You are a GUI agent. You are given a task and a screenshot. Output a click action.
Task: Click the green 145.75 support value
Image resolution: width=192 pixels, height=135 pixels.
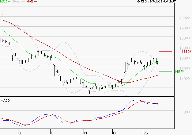click(x=179, y=71)
